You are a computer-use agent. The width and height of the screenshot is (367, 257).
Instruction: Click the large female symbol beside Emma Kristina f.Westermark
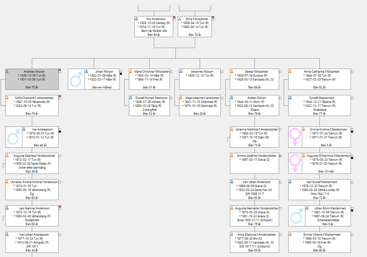(295, 137)
